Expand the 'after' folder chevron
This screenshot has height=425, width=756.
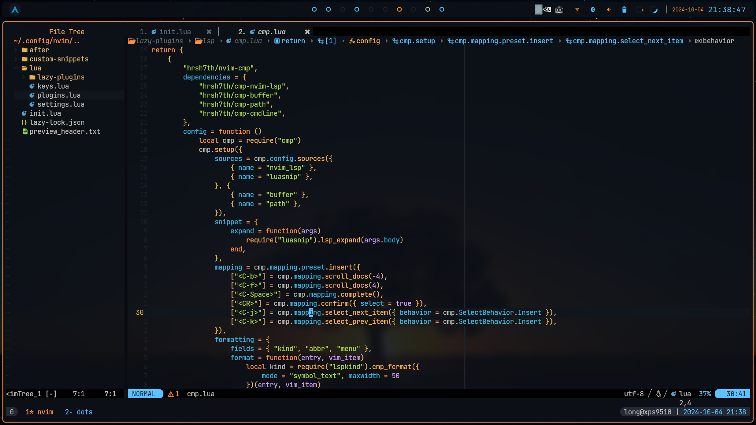point(16,50)
